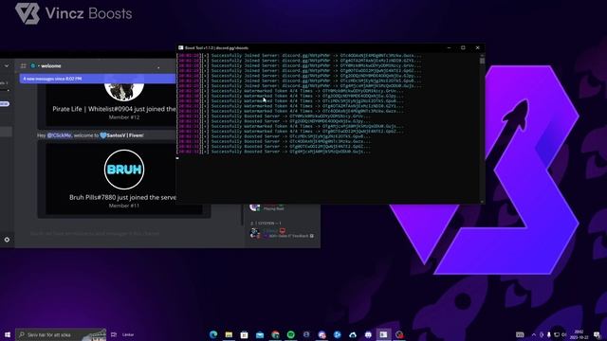Open the BRUH avatar of Bruh Pills
Screen dimensions: 607x341
[124, 170]
